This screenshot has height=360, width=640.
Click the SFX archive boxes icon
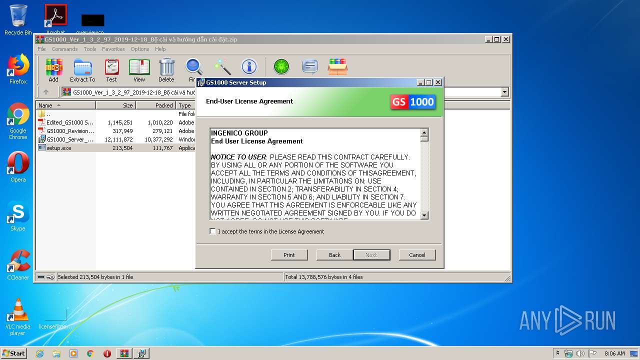click(x=338, y=66)
